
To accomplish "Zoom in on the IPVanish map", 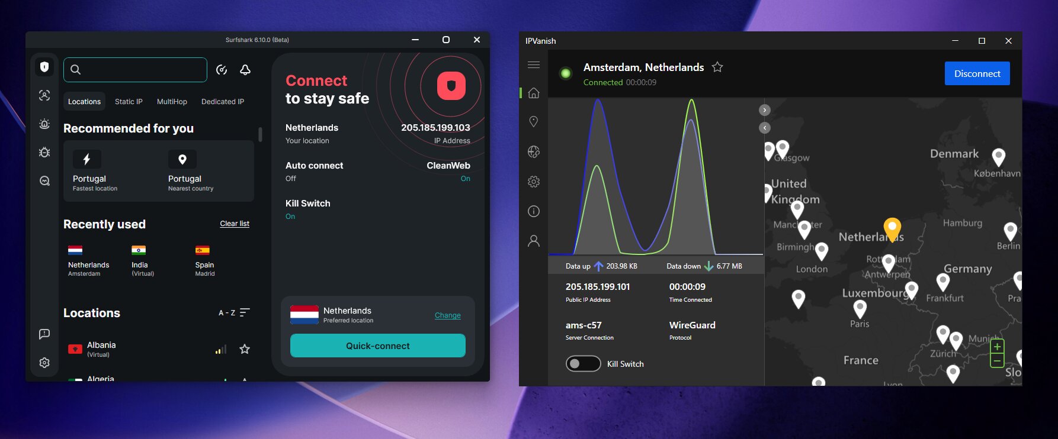I will click(x=998, y=347).
